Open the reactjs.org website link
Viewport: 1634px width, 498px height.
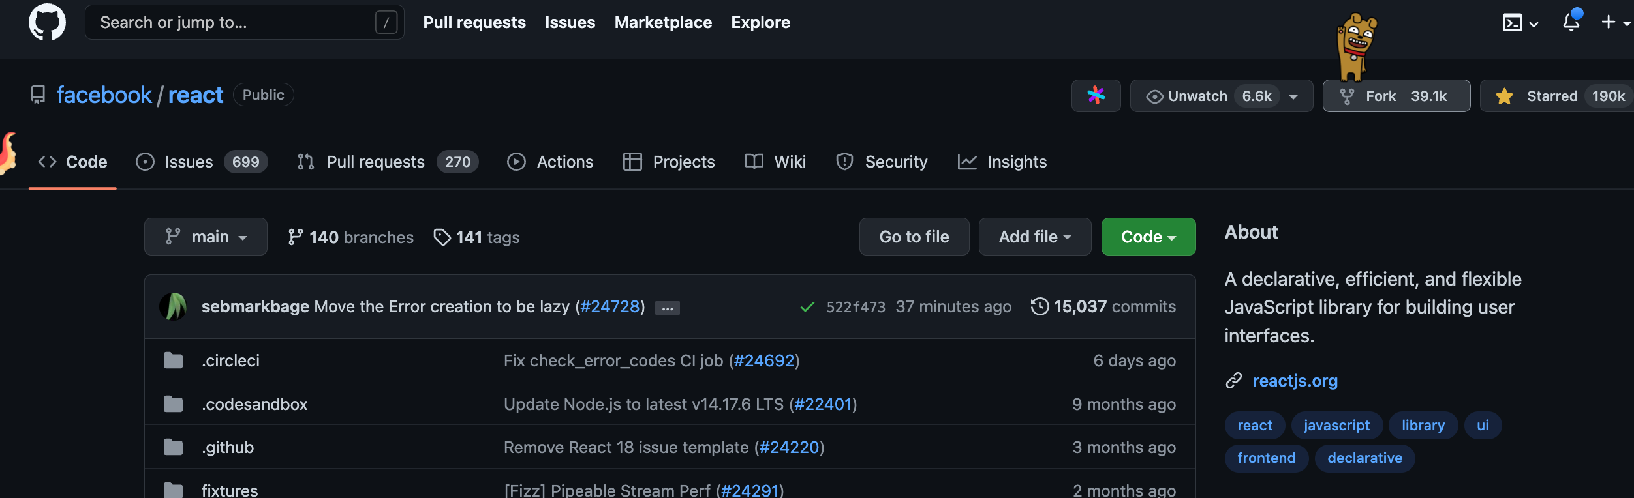pos(1295,381)
